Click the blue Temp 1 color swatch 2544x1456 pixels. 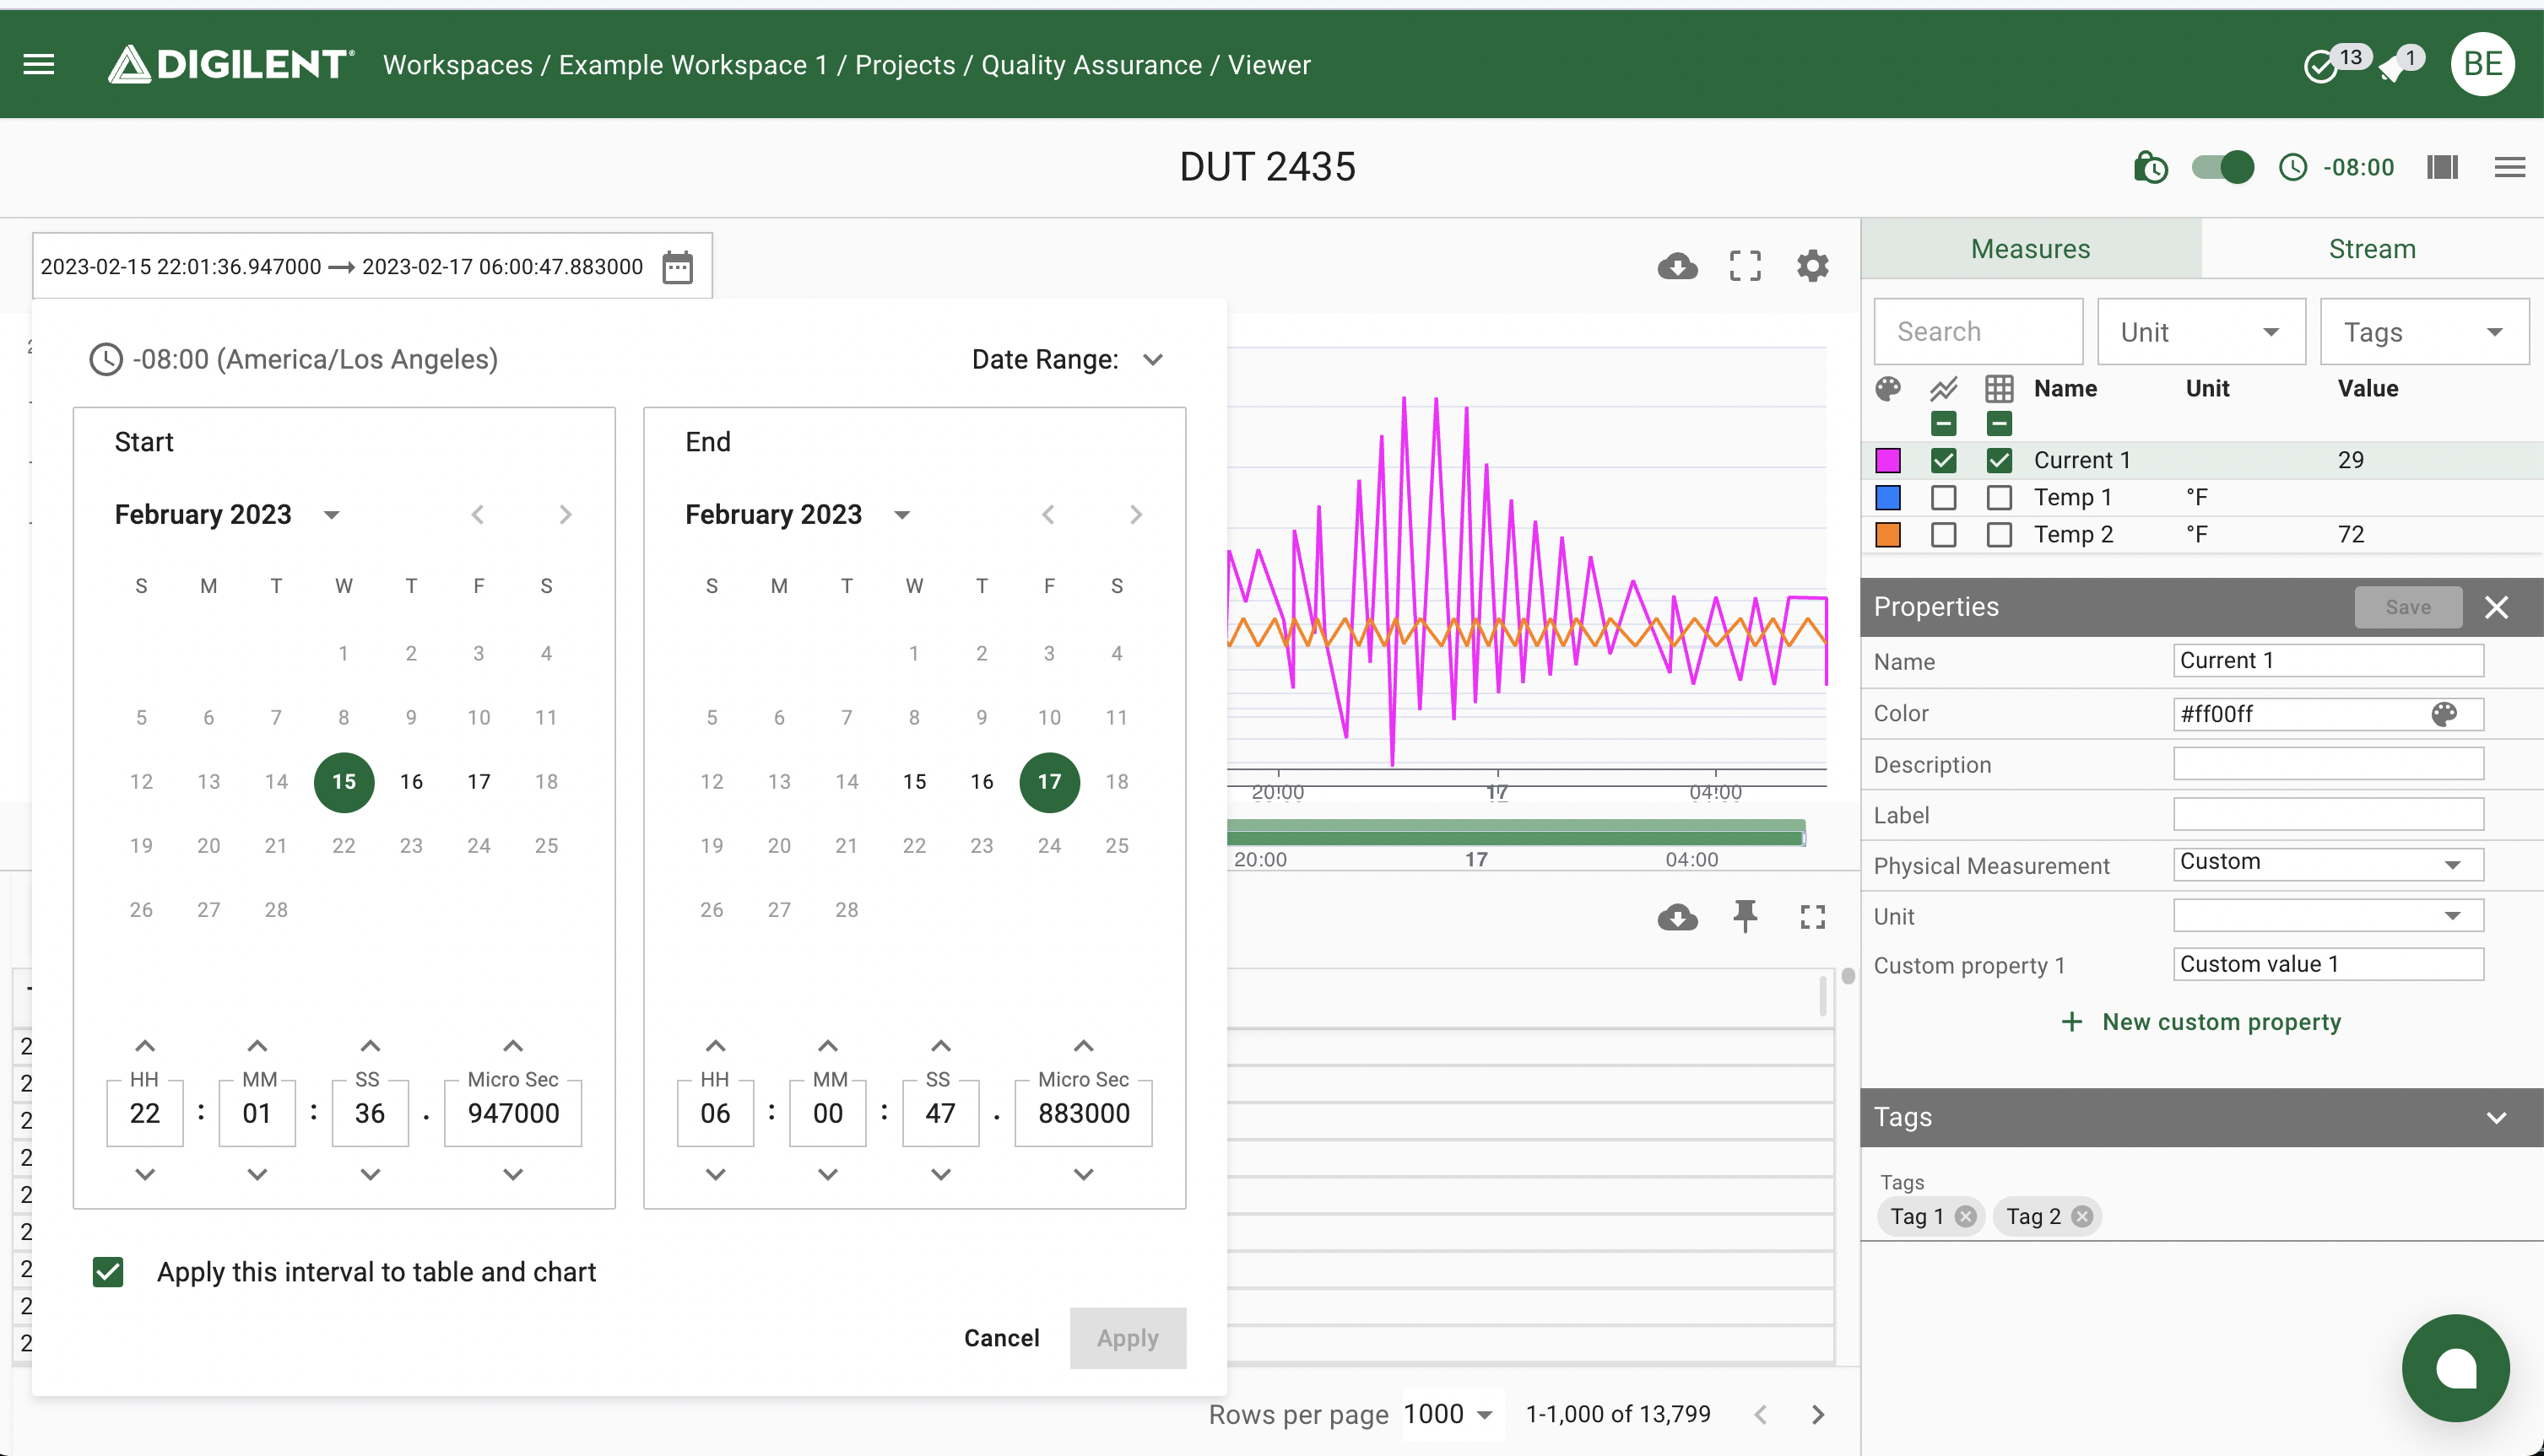tap(1887, 498)
